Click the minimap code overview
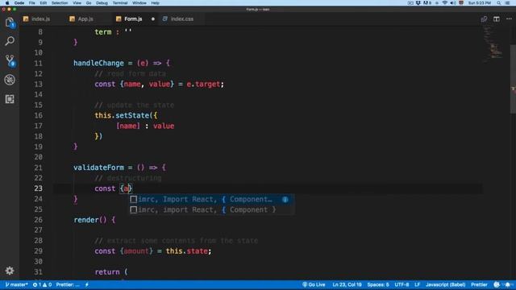This screenshot has height=290, width=516. 493,44
